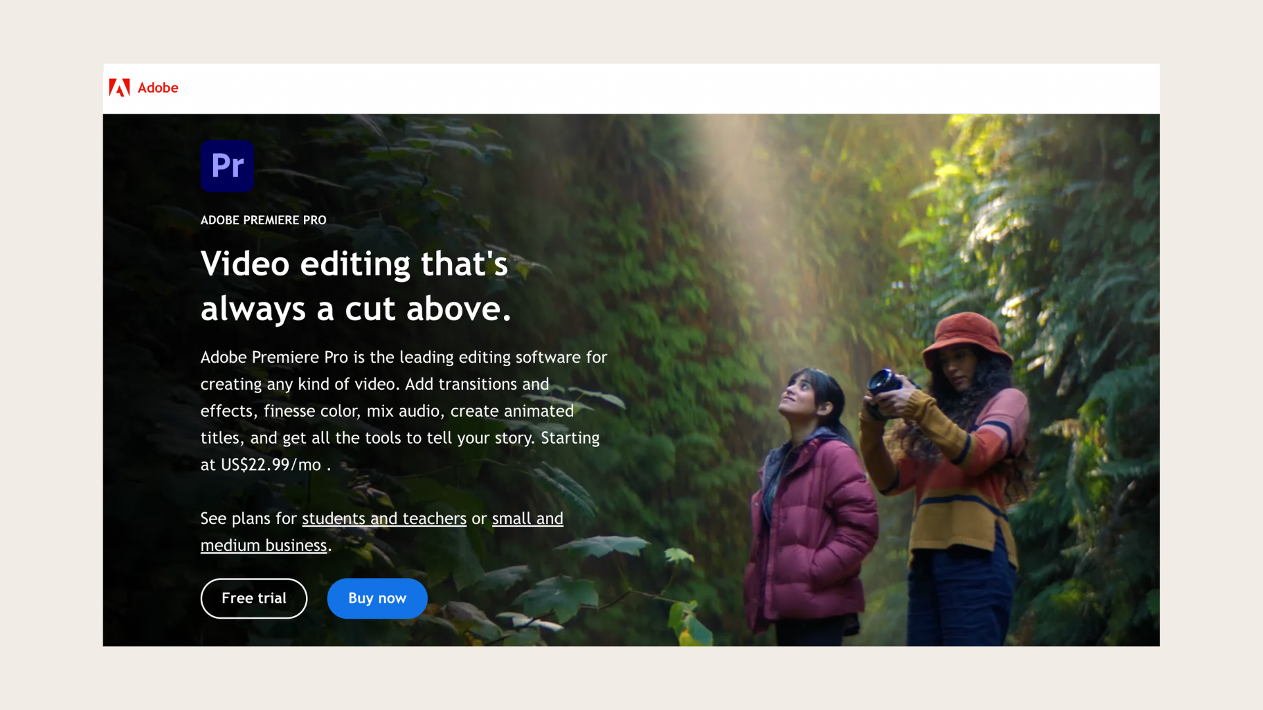
Task: Click the Adobe text label in the navbar
Action: (x=157, y=87)
